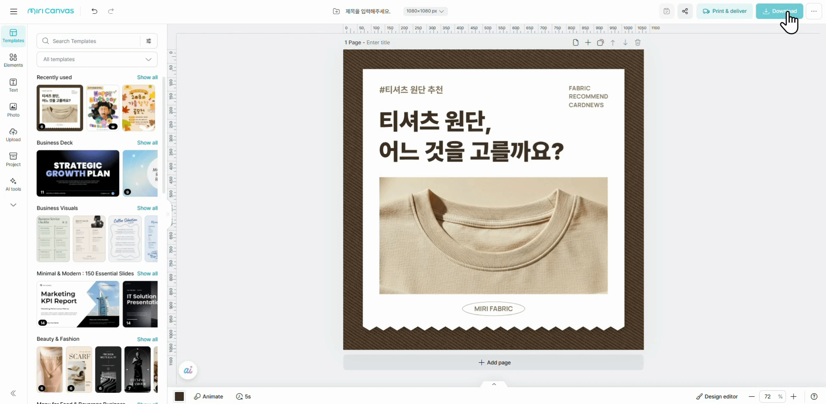Open the AI tools panel
826x404 pixels.
click(x=13, y=184)
